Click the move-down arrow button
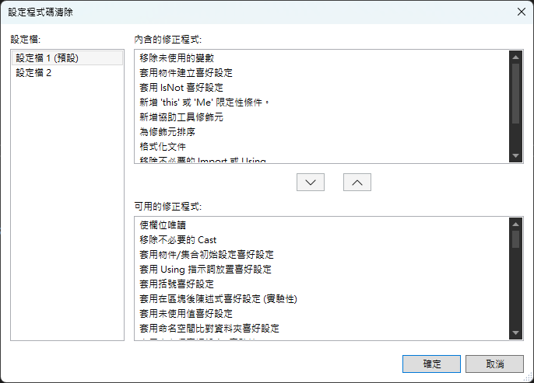 point(311,182)
